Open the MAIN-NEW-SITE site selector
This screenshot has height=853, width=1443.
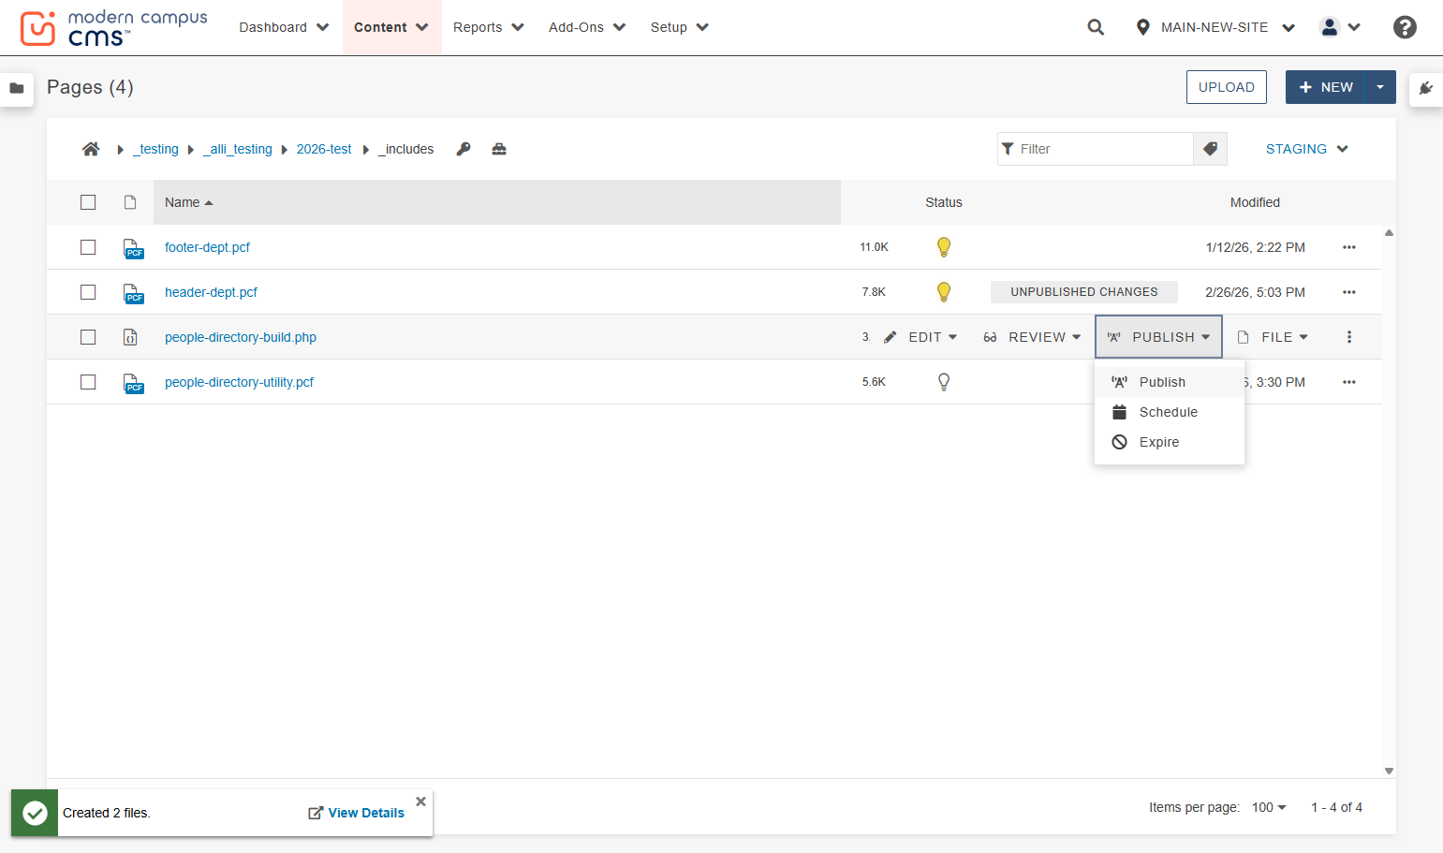[1215, 27]
